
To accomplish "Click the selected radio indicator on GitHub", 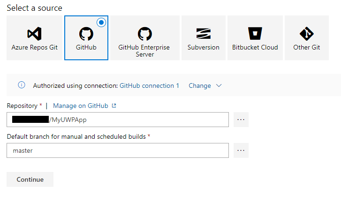I will (101, 22).
